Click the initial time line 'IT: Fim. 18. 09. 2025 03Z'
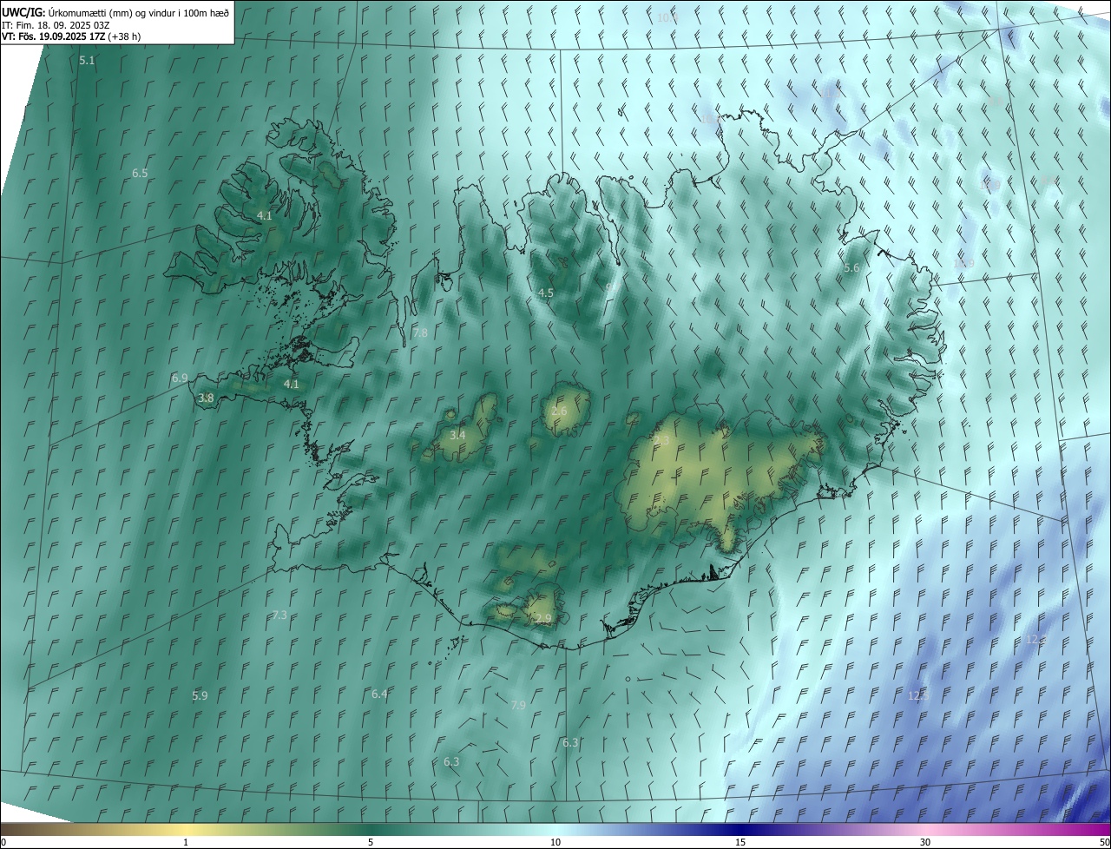1111x849 pixels. [56, 24]
